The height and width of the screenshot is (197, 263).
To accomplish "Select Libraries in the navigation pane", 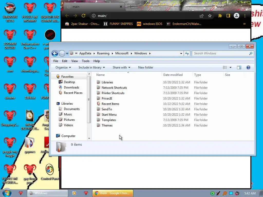I will pyautogui.click(x=67, y=104).
